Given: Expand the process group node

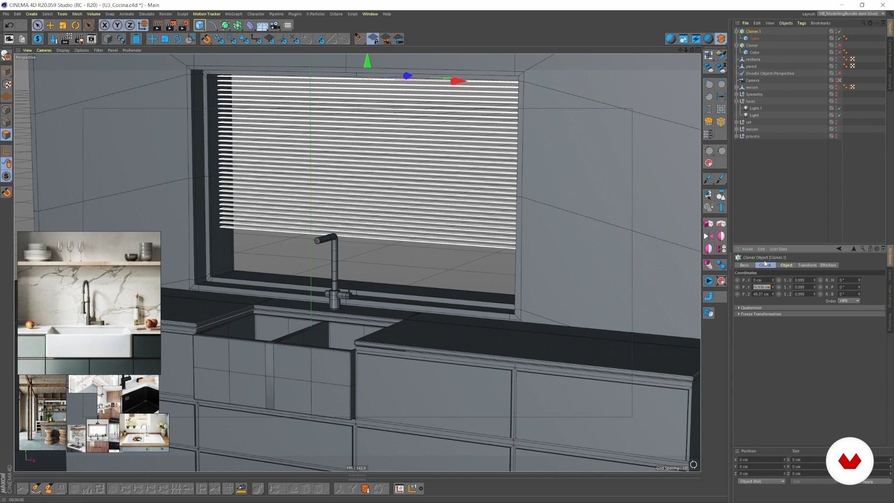Looking at the screenshot, I should pos(737,136).
